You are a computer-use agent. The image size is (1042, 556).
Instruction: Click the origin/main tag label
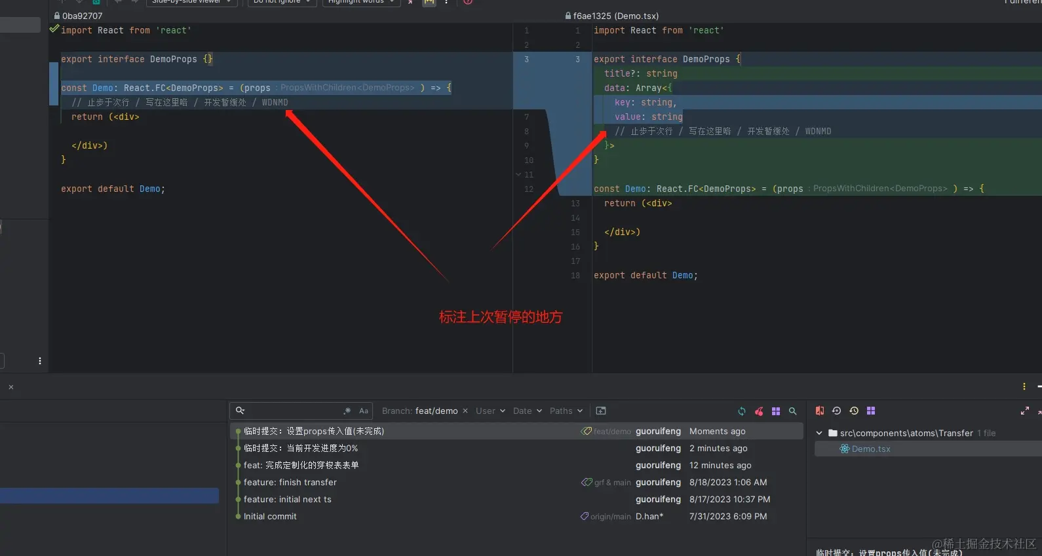pos(606,517)
